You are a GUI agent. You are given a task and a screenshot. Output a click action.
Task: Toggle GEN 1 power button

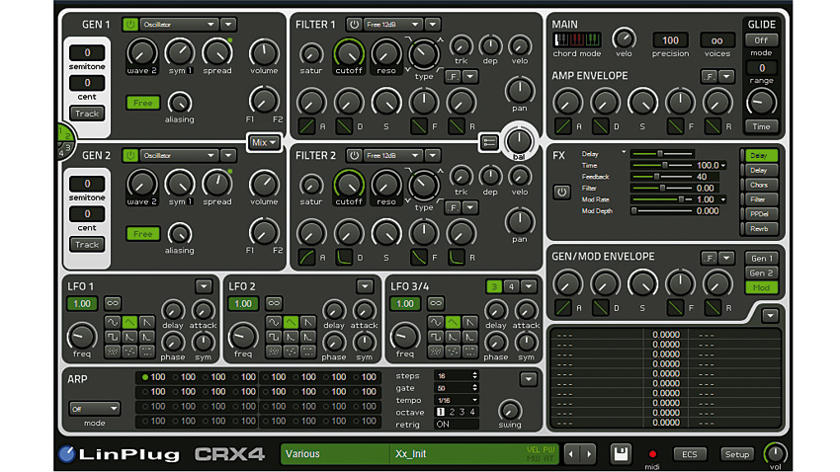(x=129, y=24)
